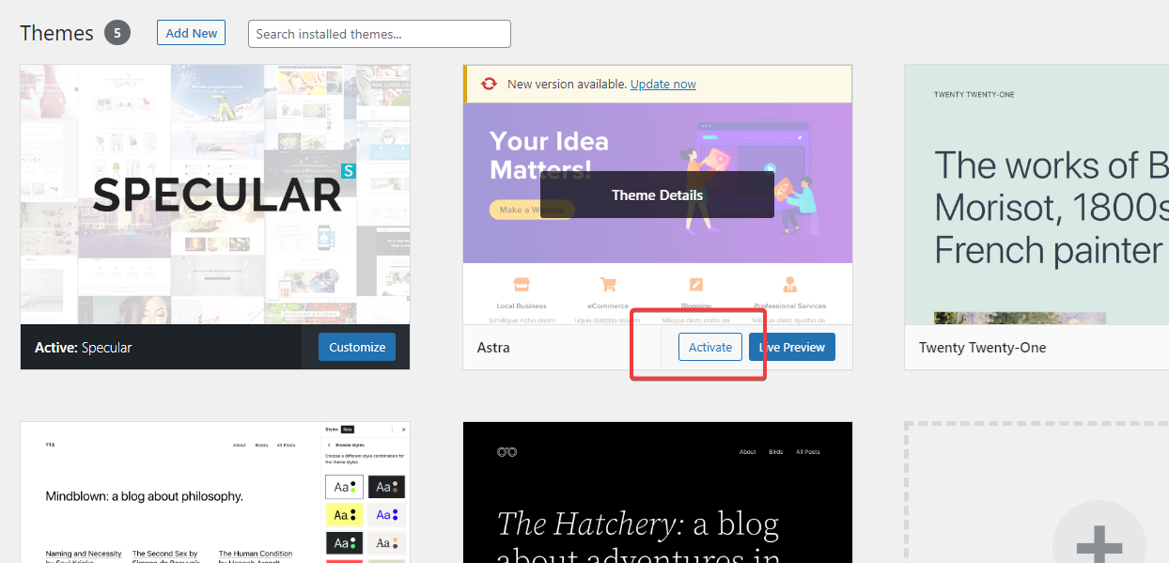Click the Add New button next to Themes
Viewport: 1169px width, 563px height.
click(x=192, y=33)
